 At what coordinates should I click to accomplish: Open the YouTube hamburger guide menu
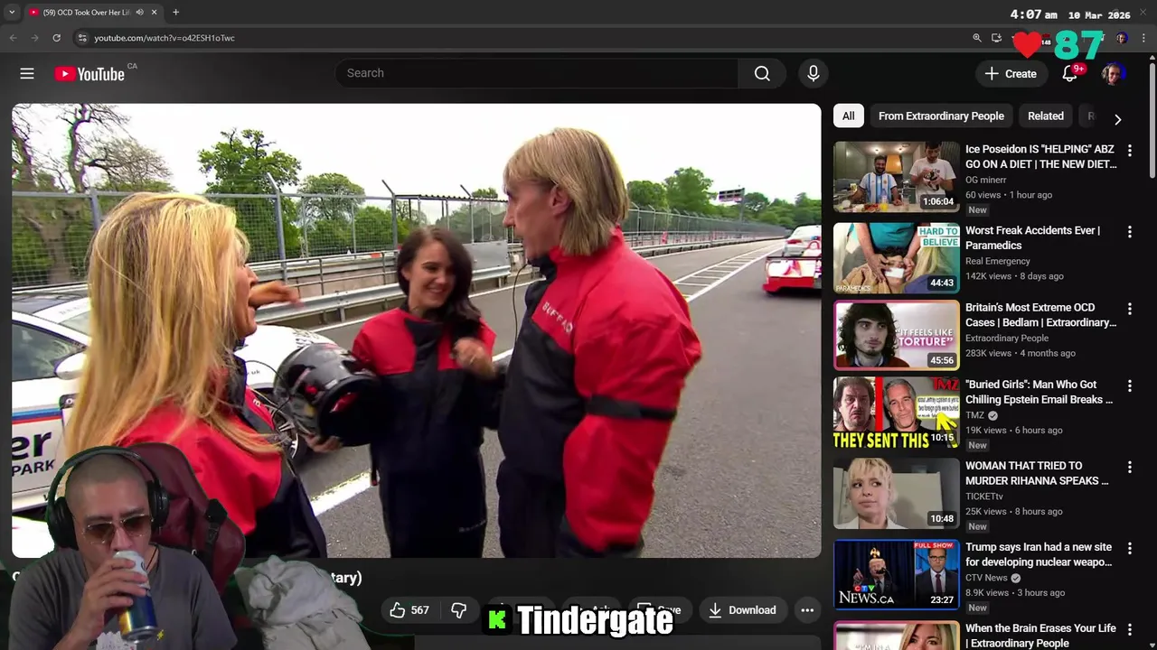(x=27, y=74)
